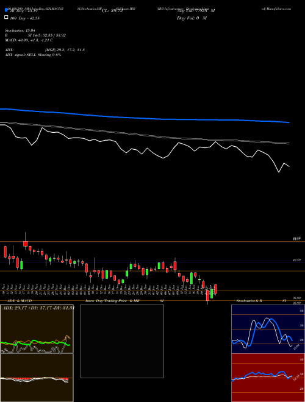Open the red RSI mini chart
305x402 pixels.
pyautogui.click(x=268, y=378)
